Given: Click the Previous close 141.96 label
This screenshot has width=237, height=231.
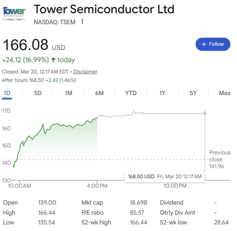Looking at the screenshot, I should (x=220, y=159).
